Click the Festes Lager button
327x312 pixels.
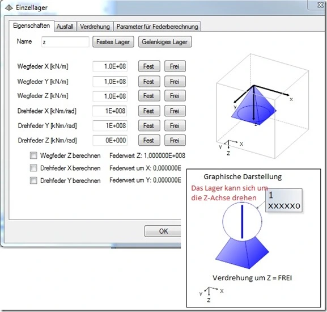point(113,42)
